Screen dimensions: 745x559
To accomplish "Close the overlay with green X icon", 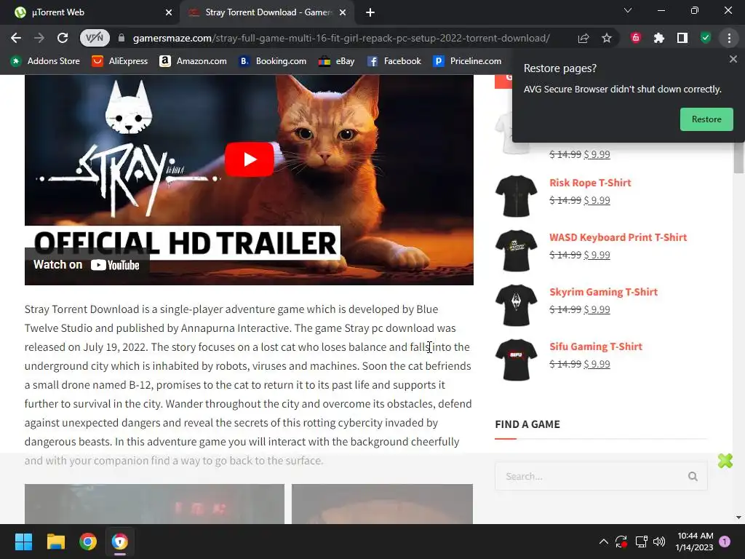I will (x=725, y=461).
